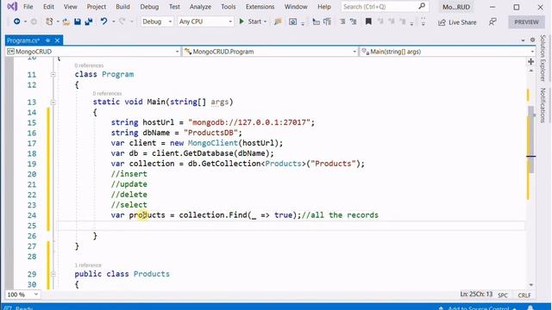Click the Comment Selection toolbar icon
Image resolution: width=552 pixels, height=310 pixels.
(x=327, y=22)
